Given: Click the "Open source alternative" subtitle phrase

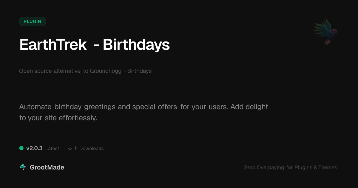Looking at the screenshot, I should tap(50, 71).
